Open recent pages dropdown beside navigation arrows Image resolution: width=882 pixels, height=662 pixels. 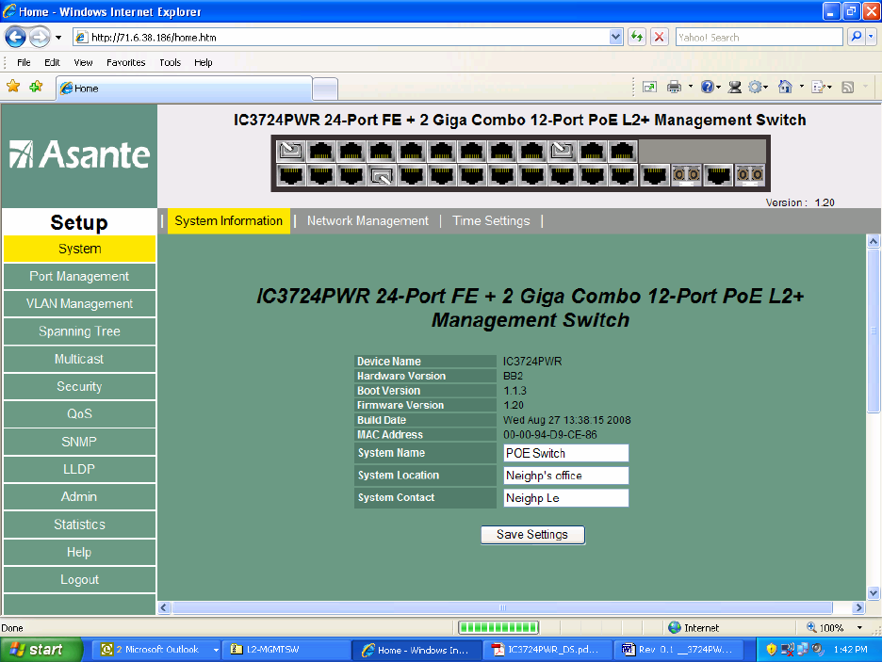(x=58, y=38)
